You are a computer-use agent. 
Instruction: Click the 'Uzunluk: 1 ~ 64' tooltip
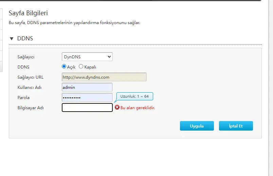pyautogui.click(x=134, y=96)
